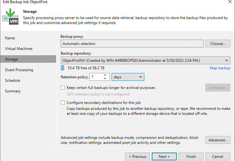Viewport: 235px width, 161px height.
Task: Click the Next > button
Action: [x=164, y=157]
